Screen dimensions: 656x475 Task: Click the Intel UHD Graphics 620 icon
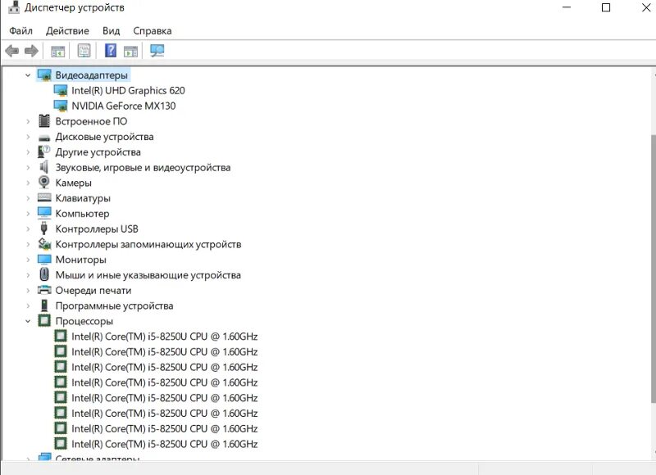61,91
